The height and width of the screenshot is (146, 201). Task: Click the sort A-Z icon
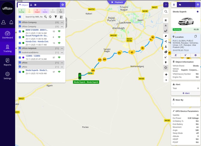(x=61, y=17)
